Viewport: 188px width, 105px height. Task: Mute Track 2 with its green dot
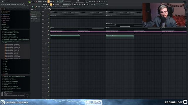tap(49, 18)
